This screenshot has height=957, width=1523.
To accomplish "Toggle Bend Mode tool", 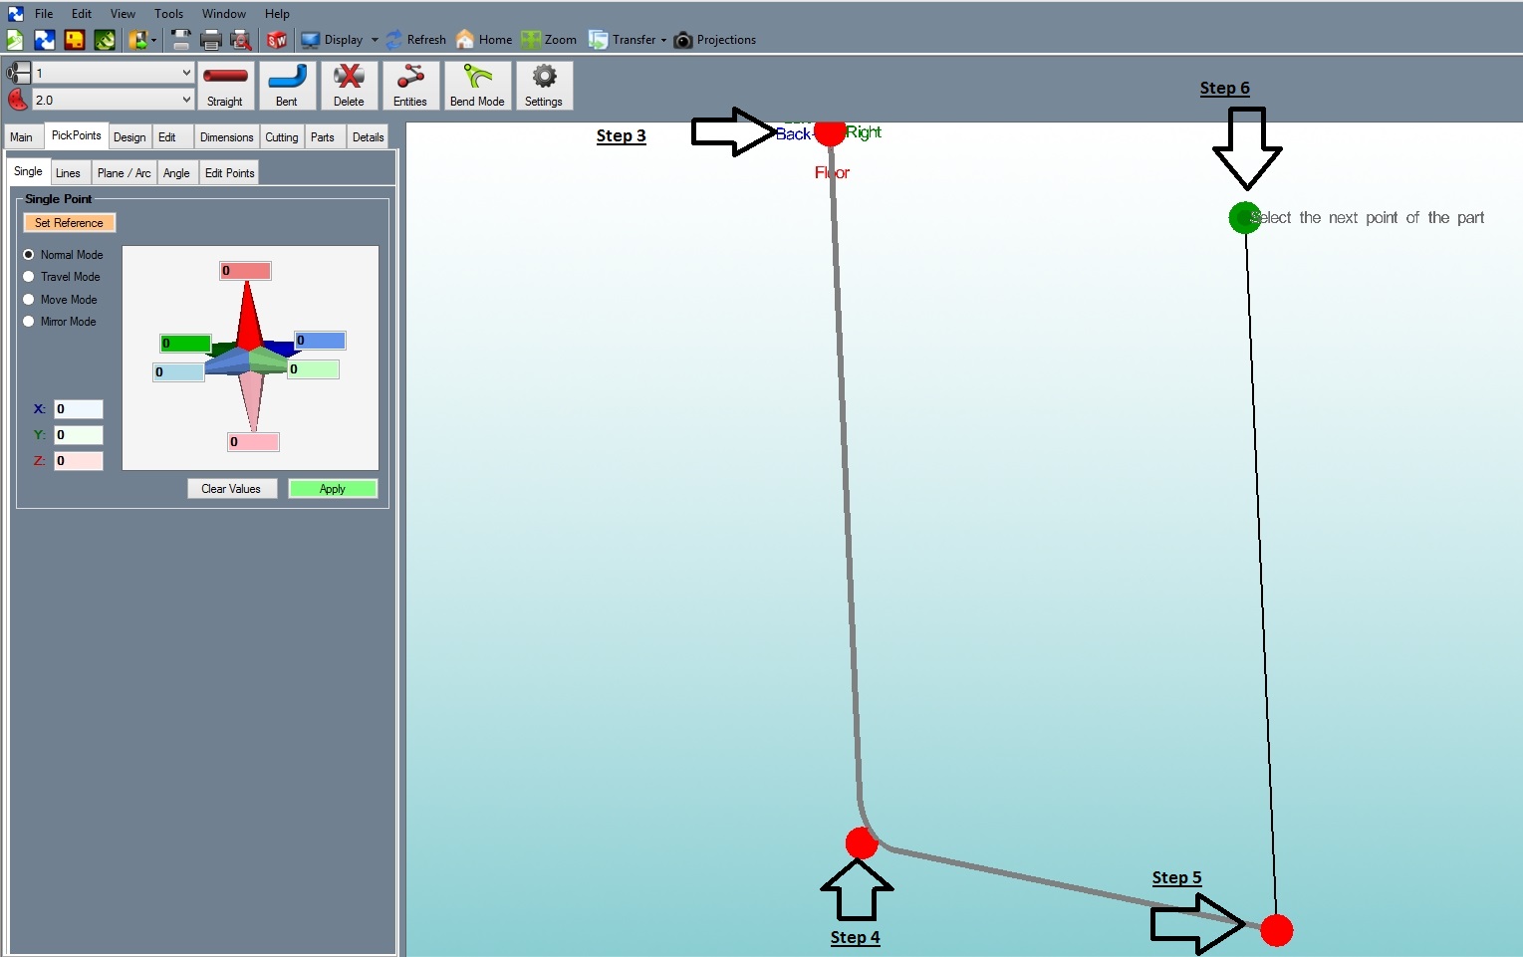I will click(477, 86).
